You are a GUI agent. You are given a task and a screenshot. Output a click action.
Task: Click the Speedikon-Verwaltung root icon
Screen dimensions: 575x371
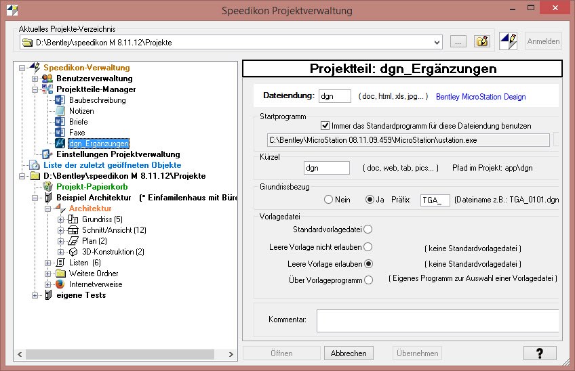[x=35, y=68]
